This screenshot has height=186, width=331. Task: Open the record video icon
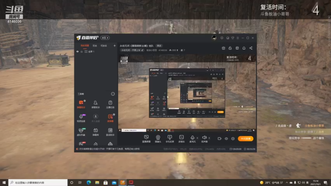click(x=220, y=138)
